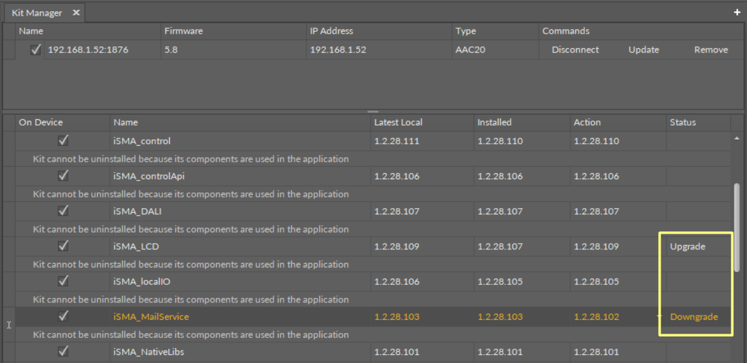
Task: Click Update for device 192.168.1.52
Action: coord(644,50)
